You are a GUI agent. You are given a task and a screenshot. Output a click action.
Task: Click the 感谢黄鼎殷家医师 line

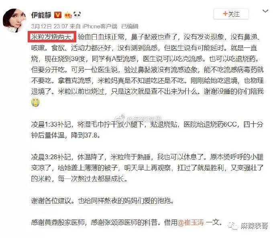[126, 222]
